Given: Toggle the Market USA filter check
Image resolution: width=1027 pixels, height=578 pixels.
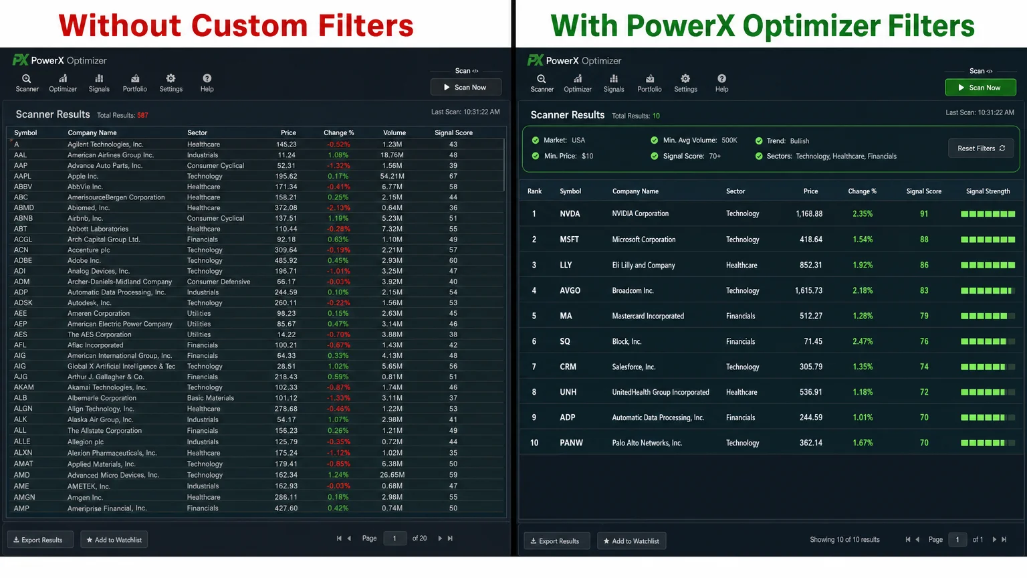Looking at the screenshot, I should pyautogui.click(x=536, y=140).
